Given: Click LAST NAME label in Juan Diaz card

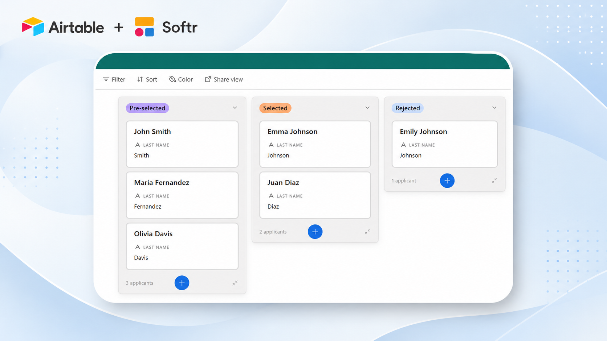Looking at the screenshot, I should (x=290, y=196).
